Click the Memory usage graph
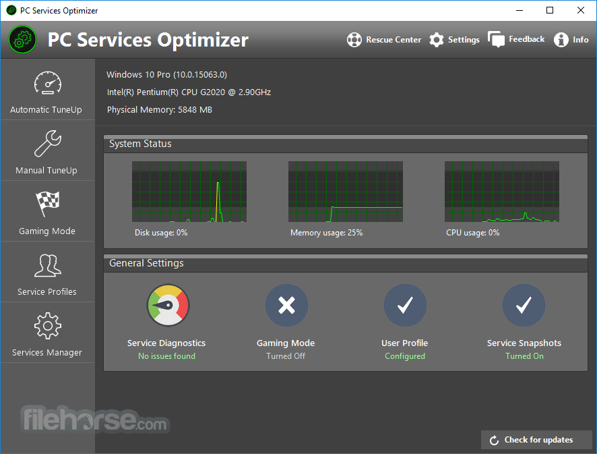This screenshot has width=597, height=454. pos(346,192)
